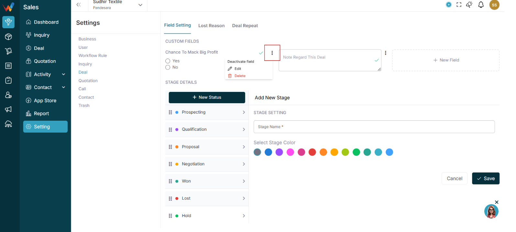516x232 pixels.
Task: Expand the Activity submenu in sidebar
Action: (63, 74)
